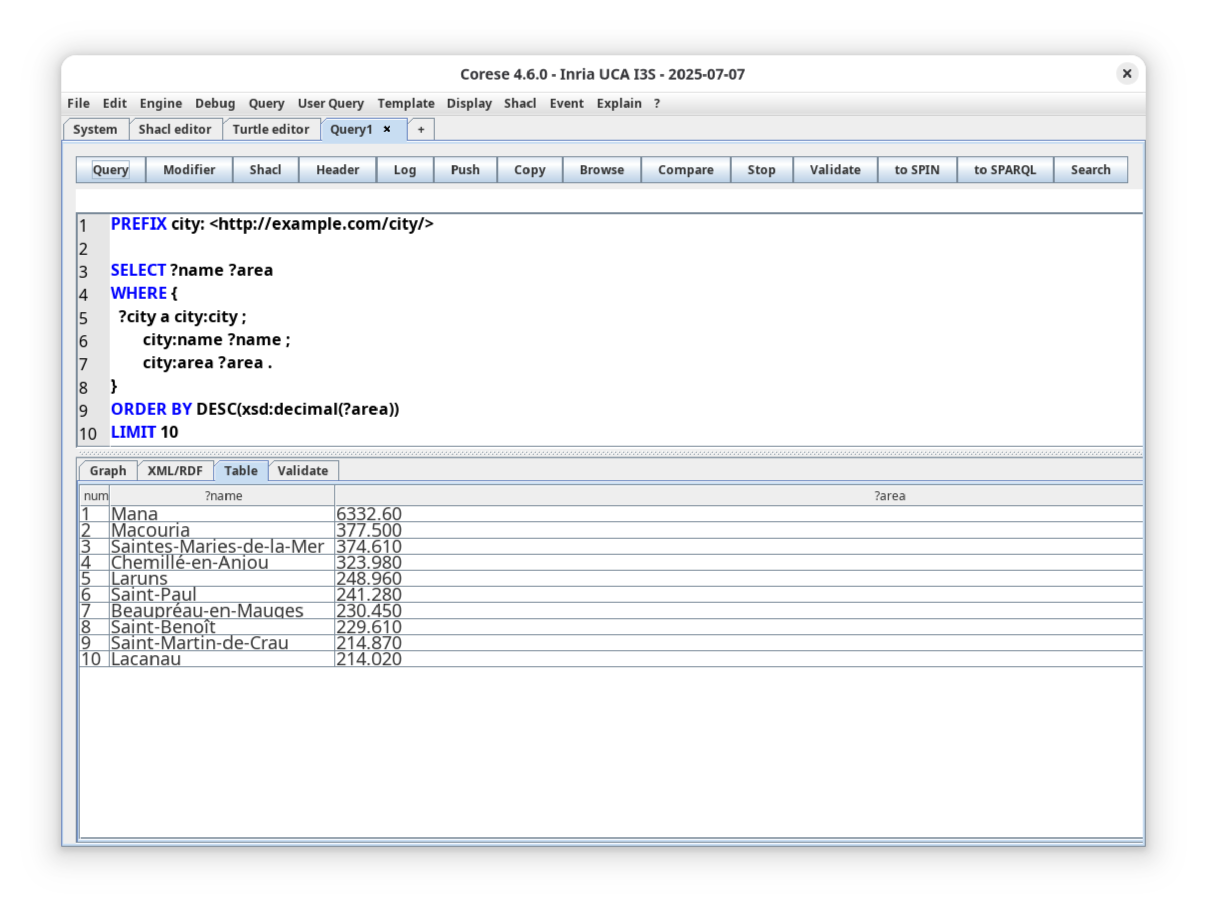Click the Search button
The width and height of the screenshot is (1207, 914).
point(1090,170)
